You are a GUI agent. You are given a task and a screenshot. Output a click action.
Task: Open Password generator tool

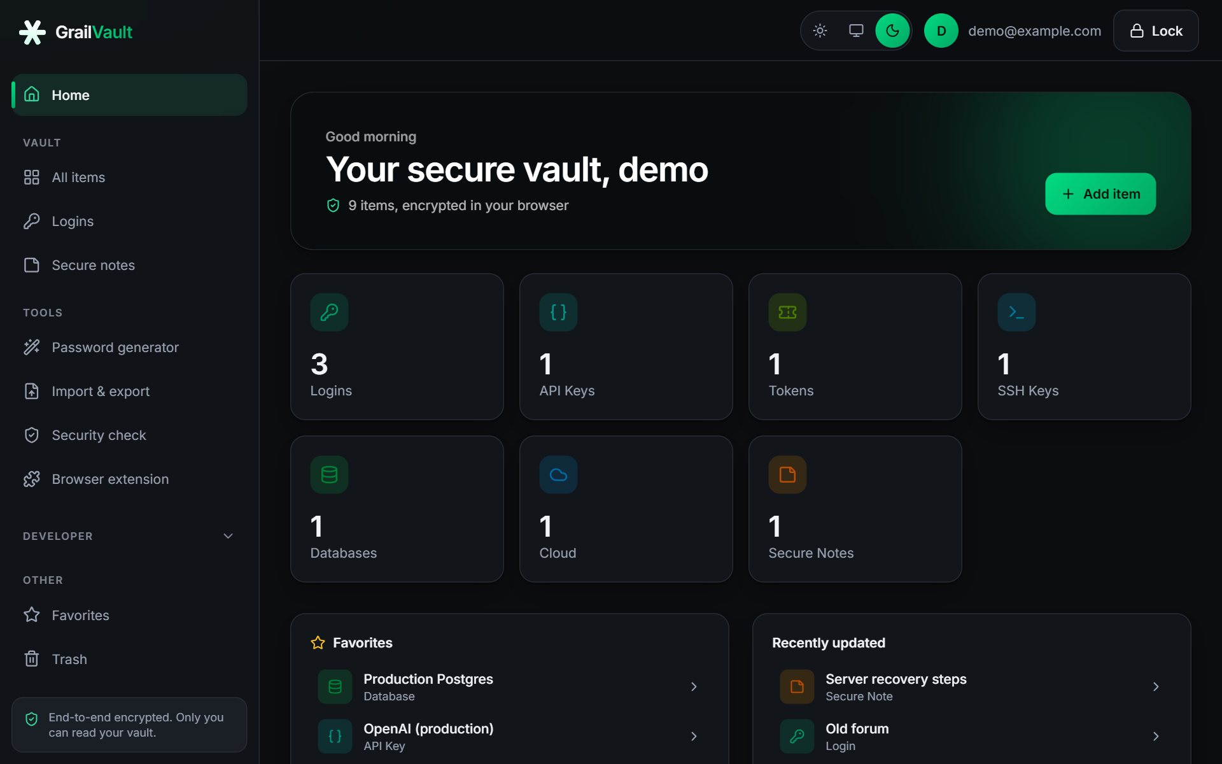tap(129, 347)
